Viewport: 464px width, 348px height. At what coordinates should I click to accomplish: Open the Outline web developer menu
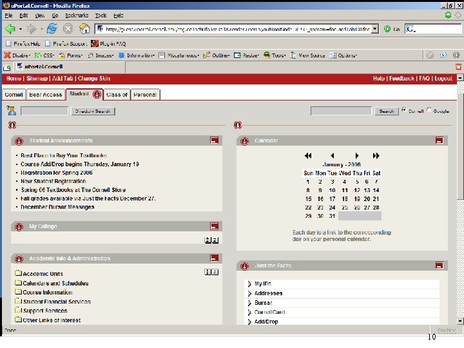click(x=217, y=55)
